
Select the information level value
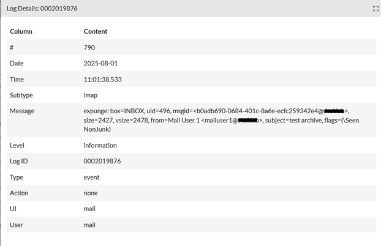(100, 146)
